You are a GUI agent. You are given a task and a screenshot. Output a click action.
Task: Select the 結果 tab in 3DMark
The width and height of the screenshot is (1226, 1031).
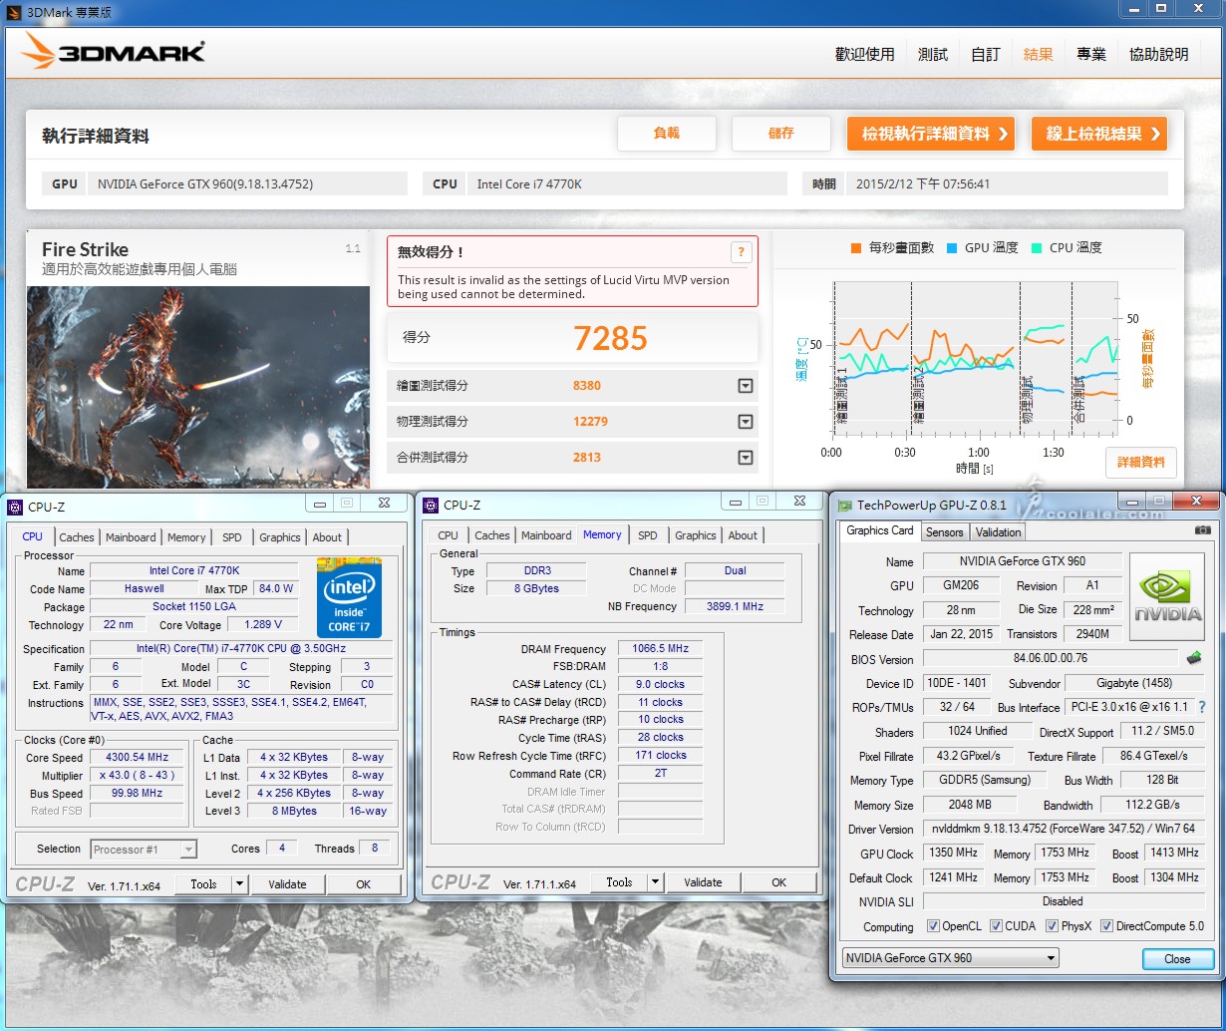point(1039,54)
